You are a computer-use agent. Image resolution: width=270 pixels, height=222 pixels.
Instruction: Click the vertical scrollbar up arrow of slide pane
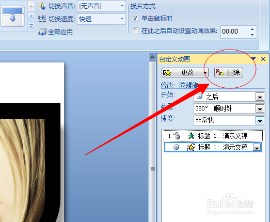point(152,57)
